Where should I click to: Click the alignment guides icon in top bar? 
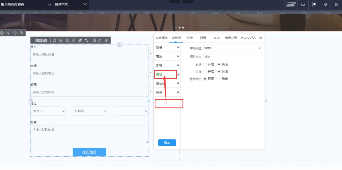(314, 5)
